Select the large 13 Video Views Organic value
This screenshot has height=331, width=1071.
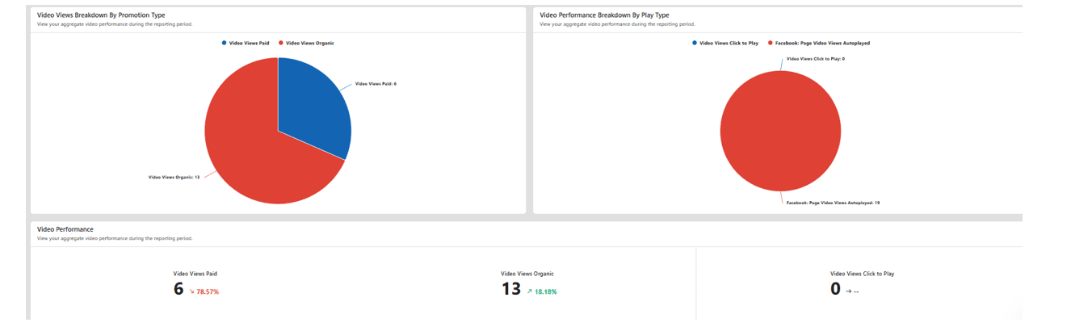click(x=510, y=289)
